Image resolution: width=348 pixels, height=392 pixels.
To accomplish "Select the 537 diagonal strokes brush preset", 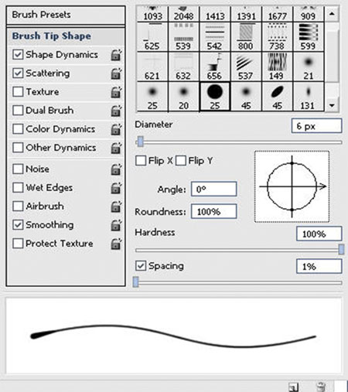I will point(246,66).
